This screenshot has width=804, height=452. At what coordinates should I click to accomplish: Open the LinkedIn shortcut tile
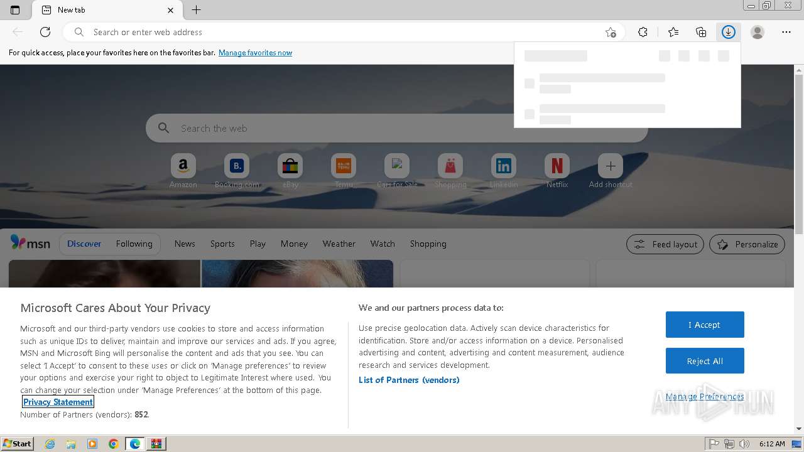click(x=504, y=171)
